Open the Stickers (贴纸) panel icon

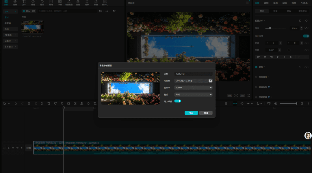point(33,3)
